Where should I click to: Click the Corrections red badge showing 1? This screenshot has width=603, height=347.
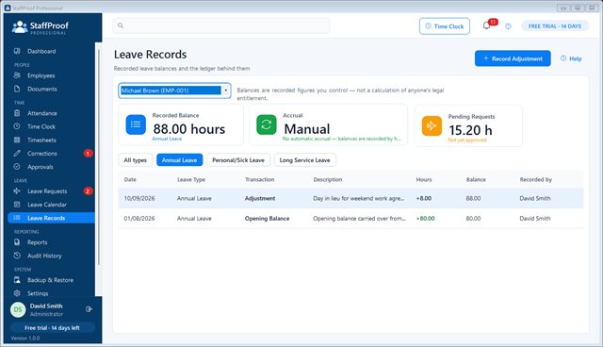(88, 154)
